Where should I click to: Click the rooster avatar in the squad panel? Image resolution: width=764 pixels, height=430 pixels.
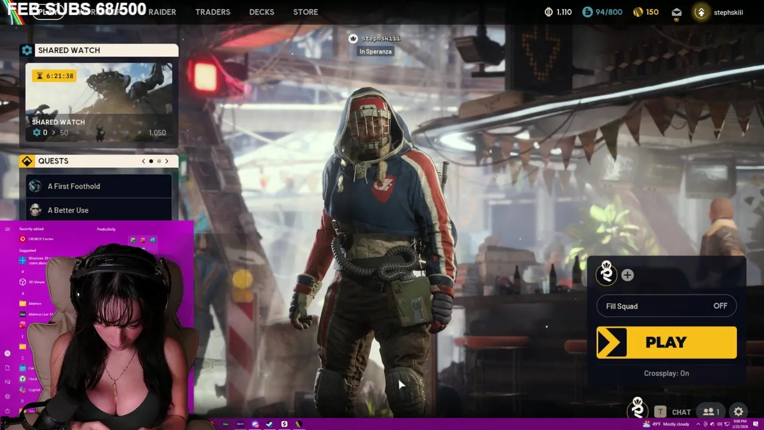(x=606, y=274)
